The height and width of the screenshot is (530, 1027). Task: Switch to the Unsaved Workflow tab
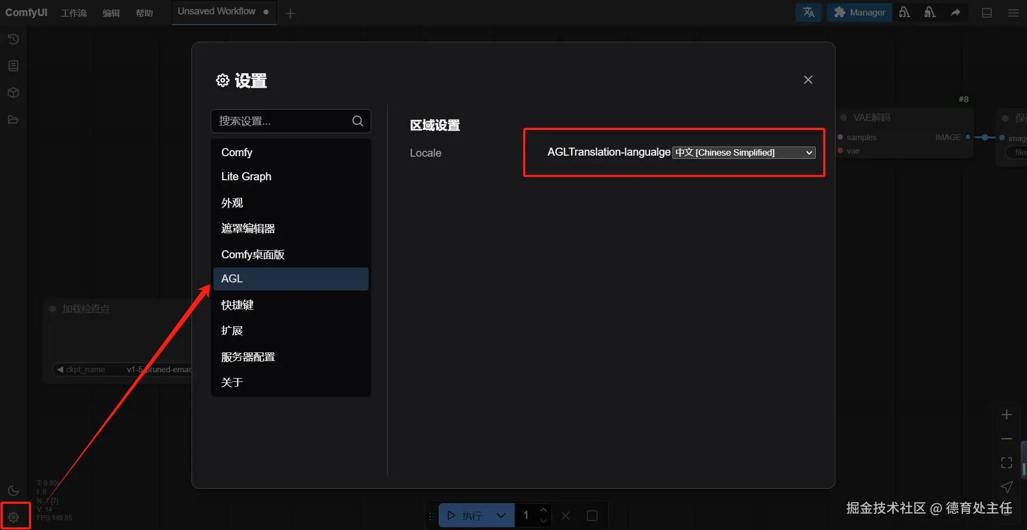pos(224,12)
